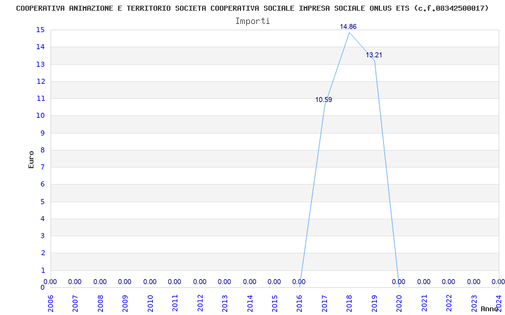Image resolution: width=505 pixels, height=315 pixels.
Task: Click the 2020 year label
Action: pos(400,303)
